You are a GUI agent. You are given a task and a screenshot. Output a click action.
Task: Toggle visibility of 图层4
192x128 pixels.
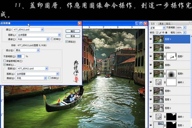point(151,91)
